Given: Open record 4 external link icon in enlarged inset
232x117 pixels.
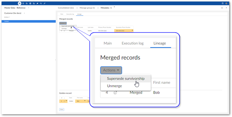Looking at the screenshot, I should pyautogui.click(x=115, y=93).
